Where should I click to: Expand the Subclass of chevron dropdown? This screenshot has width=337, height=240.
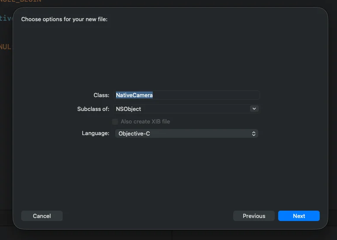coord(254,109)
